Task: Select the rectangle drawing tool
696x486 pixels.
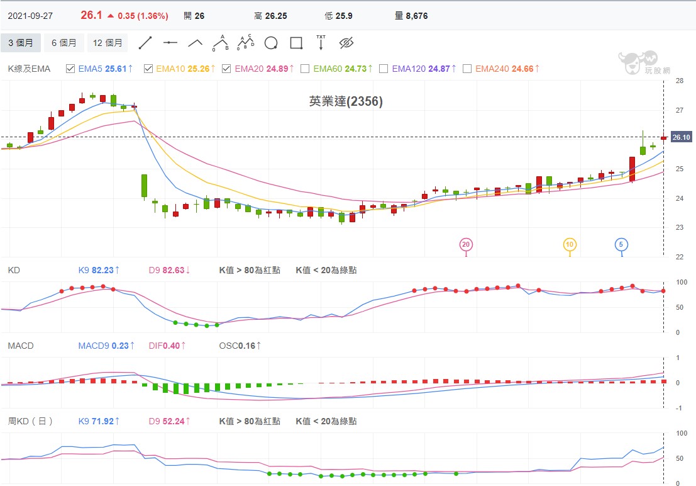Action: [296, 43]
